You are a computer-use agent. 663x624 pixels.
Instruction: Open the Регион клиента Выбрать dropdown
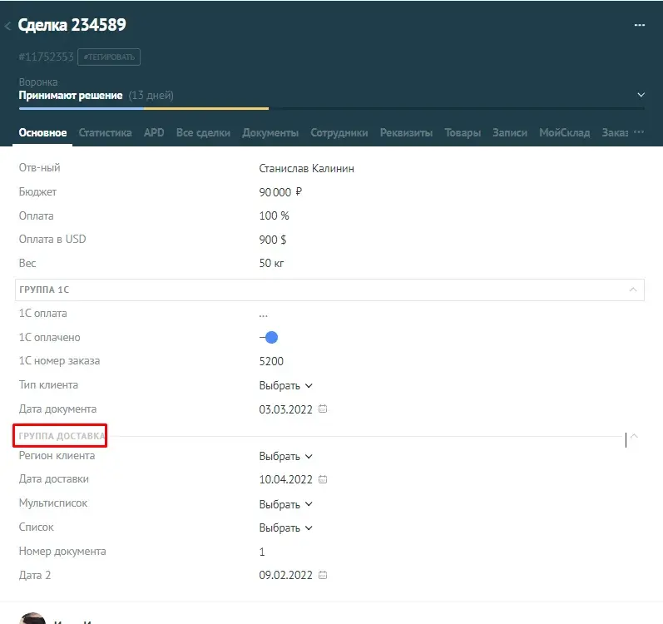pyautogui.click(x=285, y=456)
